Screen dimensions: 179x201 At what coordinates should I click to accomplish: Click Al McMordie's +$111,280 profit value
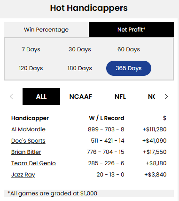click(x=155, y=129)
